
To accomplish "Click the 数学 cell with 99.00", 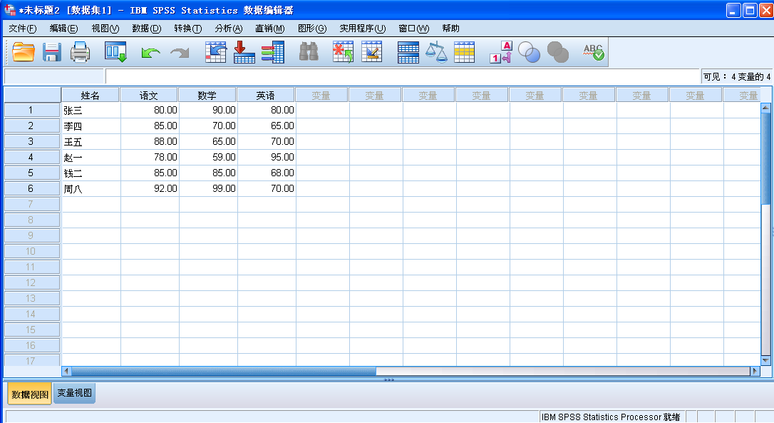I will (208, 189).
